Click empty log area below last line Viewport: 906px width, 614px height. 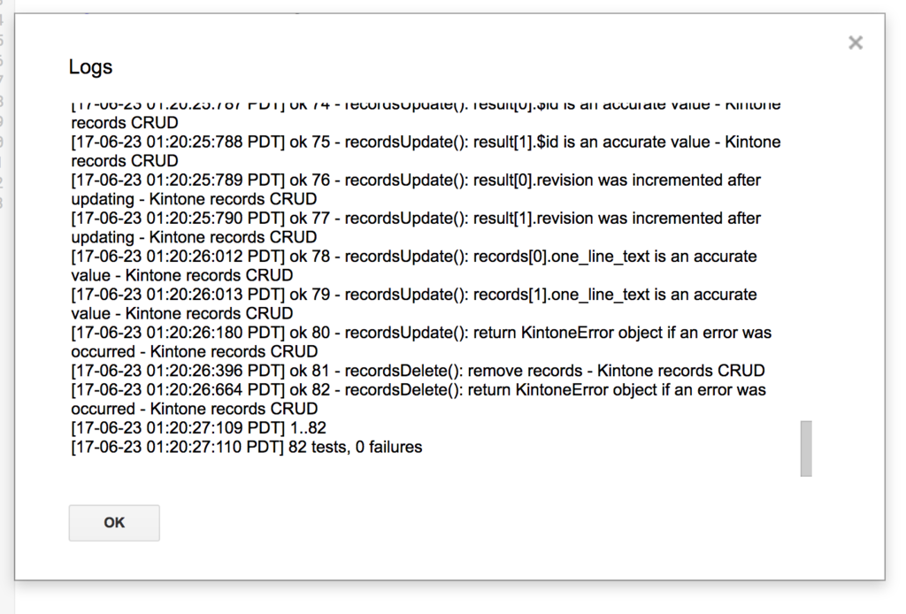434,468
